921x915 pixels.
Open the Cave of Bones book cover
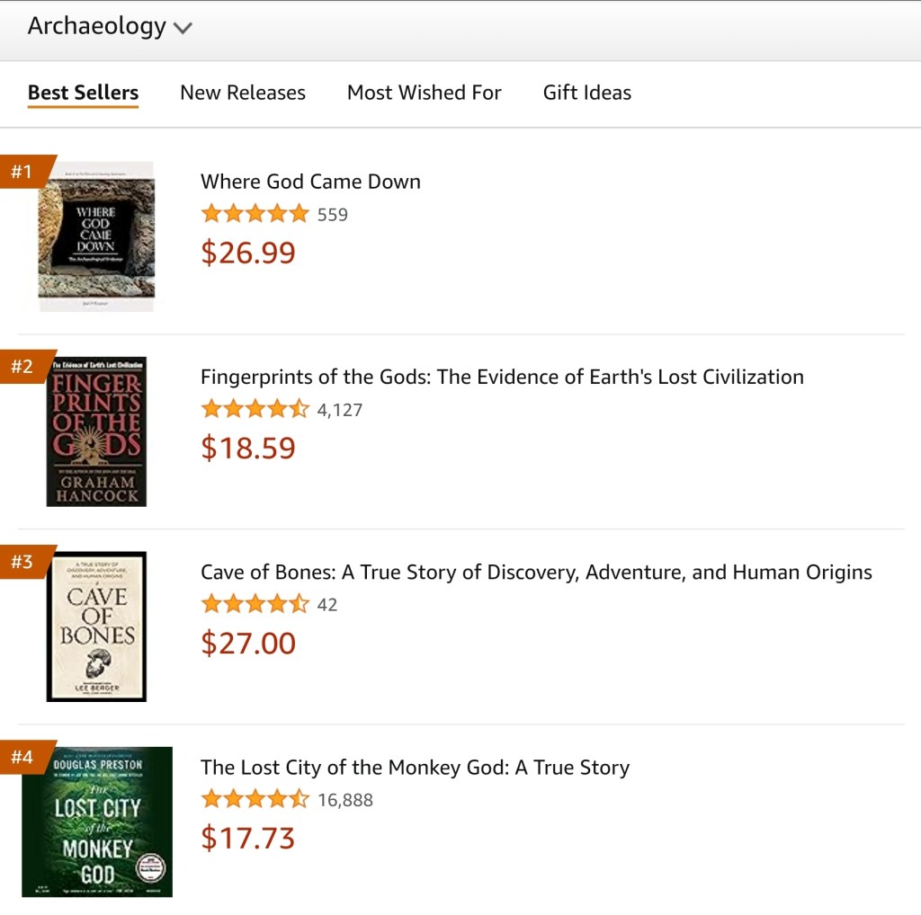click(96, 626)
